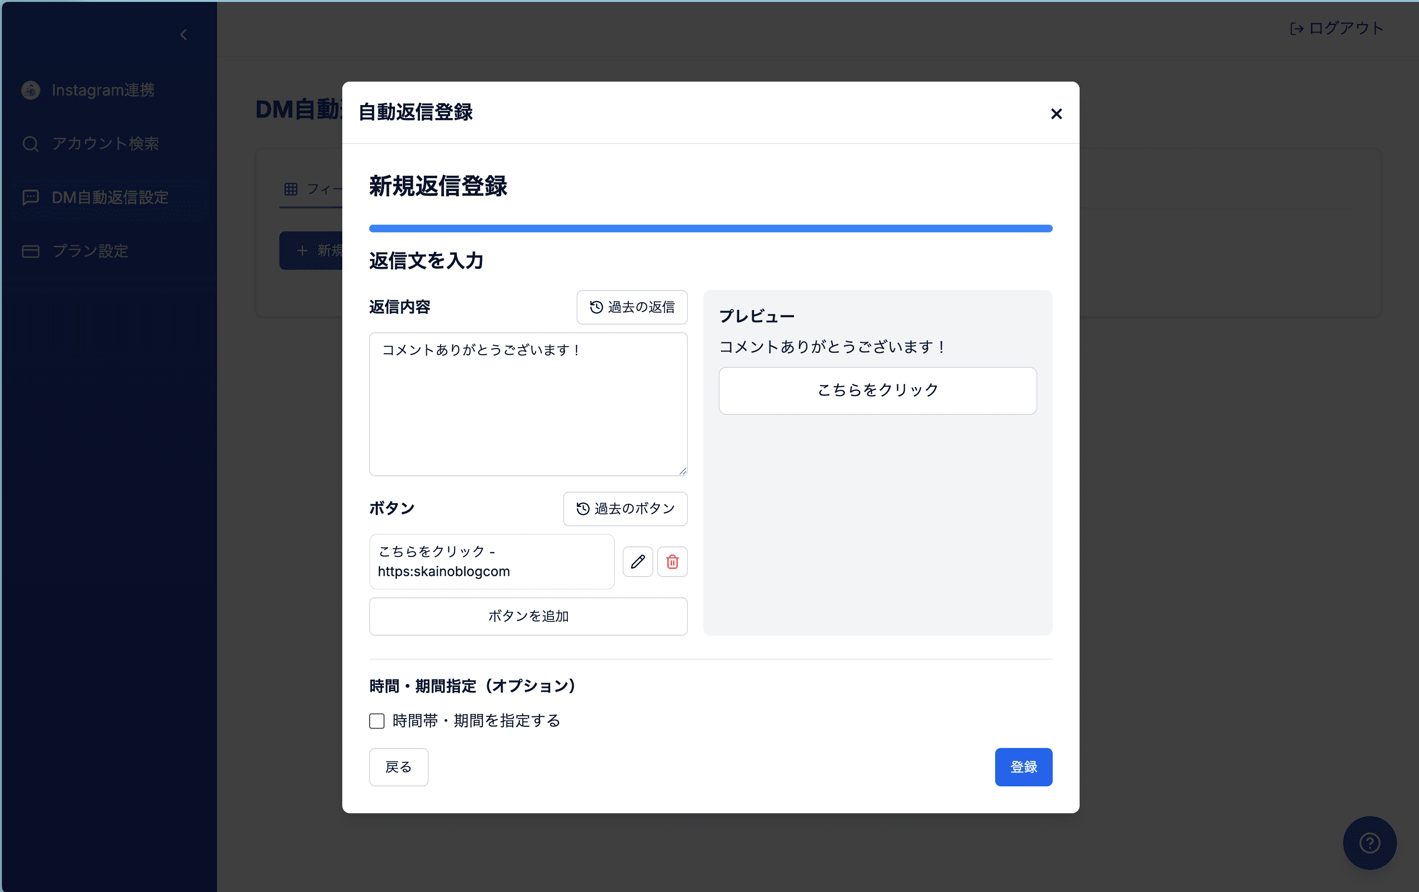Enable 時間帯・期間を指定する checkbox
The image size is (1419, 892).
376,721
